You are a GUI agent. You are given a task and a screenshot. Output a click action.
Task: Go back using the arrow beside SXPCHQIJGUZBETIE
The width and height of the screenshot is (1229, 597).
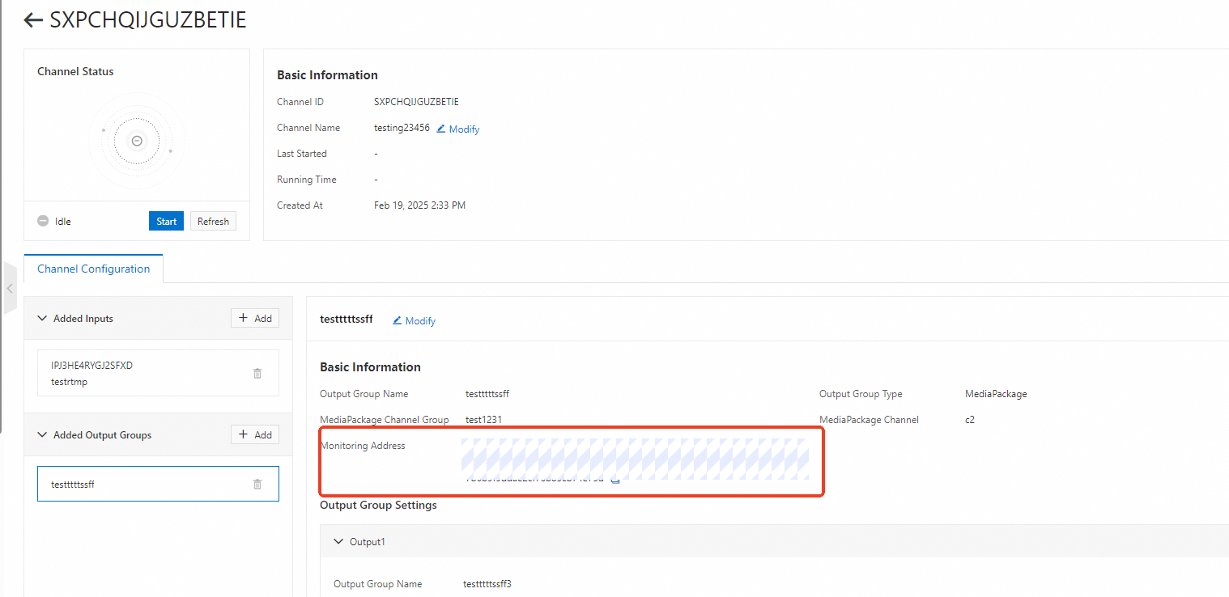pyautogui.click(x=33, y=21)
